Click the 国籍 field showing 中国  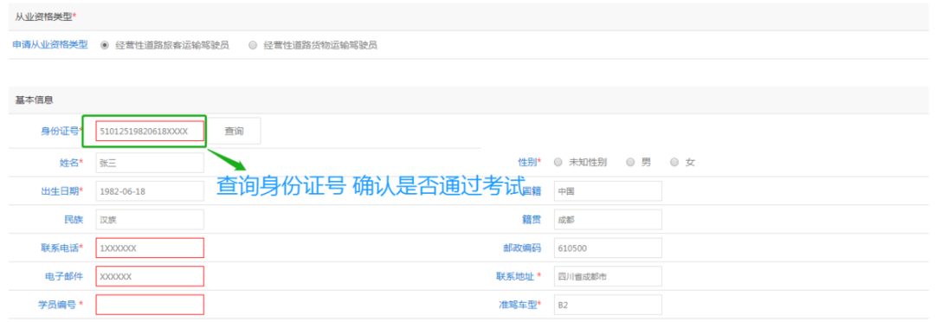click(608, 191)
